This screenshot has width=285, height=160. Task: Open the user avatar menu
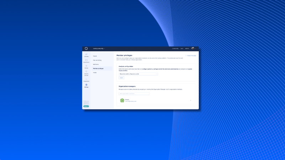click(x=193, y=49)
